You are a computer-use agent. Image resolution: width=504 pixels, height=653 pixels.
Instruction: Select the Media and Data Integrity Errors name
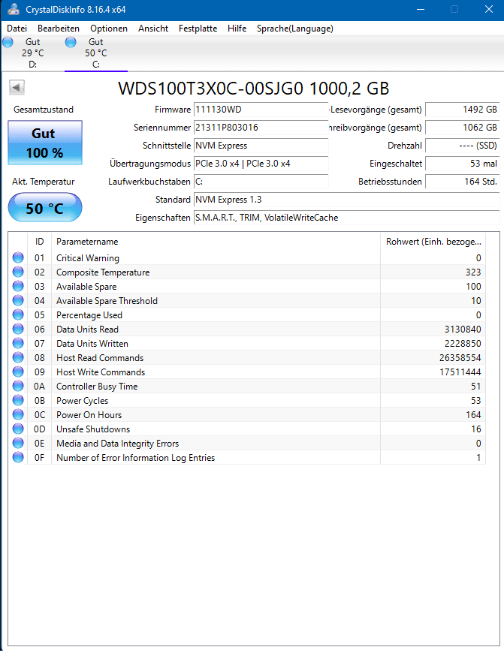(x=117, y=444)
